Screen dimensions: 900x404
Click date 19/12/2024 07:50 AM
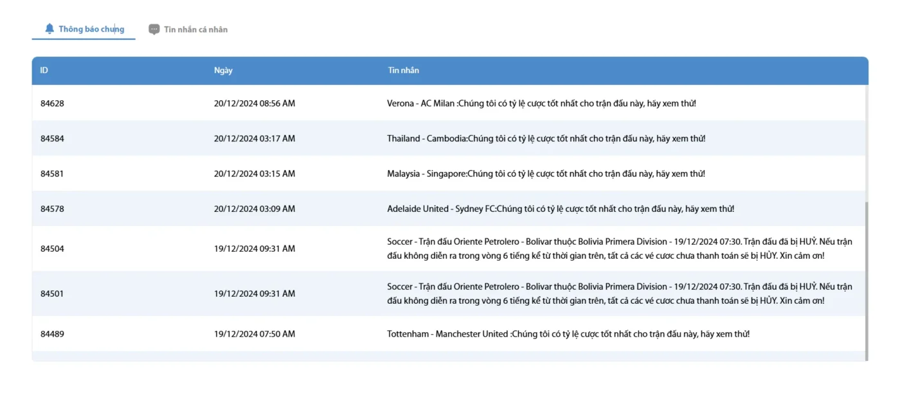coord(255,334)
